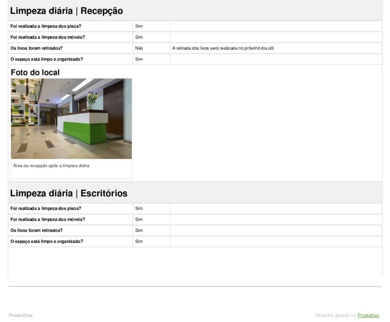The height and width of the screenshot is (322, 390).
Task: Click 'Foi realizada a limpeza dos pisos?' under Escritórios
Action: point(46,209)
